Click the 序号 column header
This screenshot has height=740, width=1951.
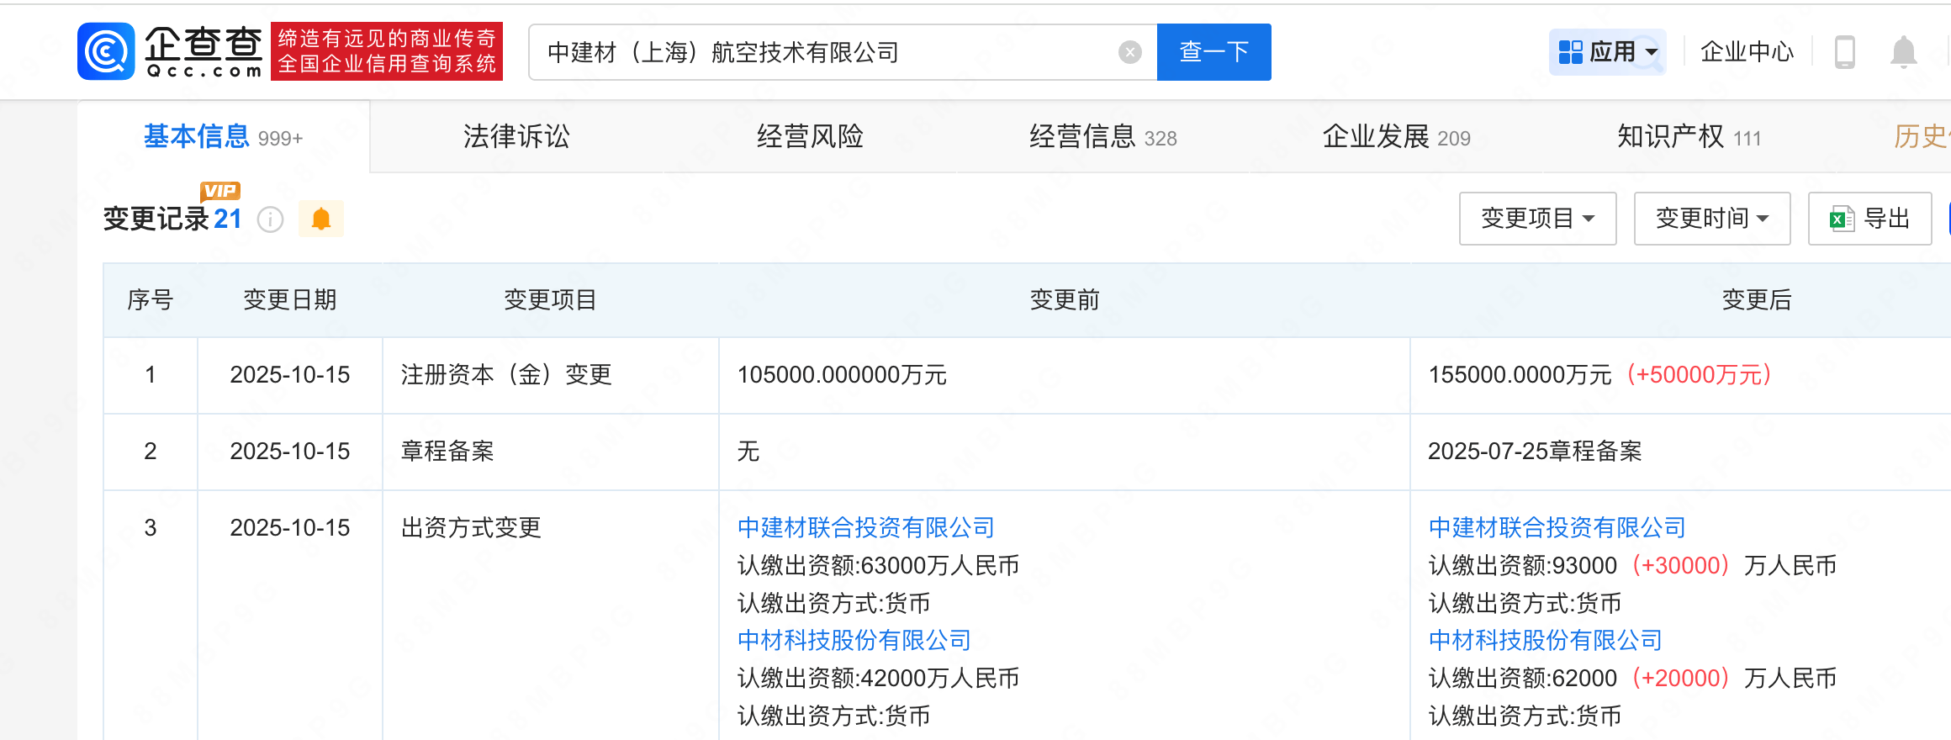(151, 299)
